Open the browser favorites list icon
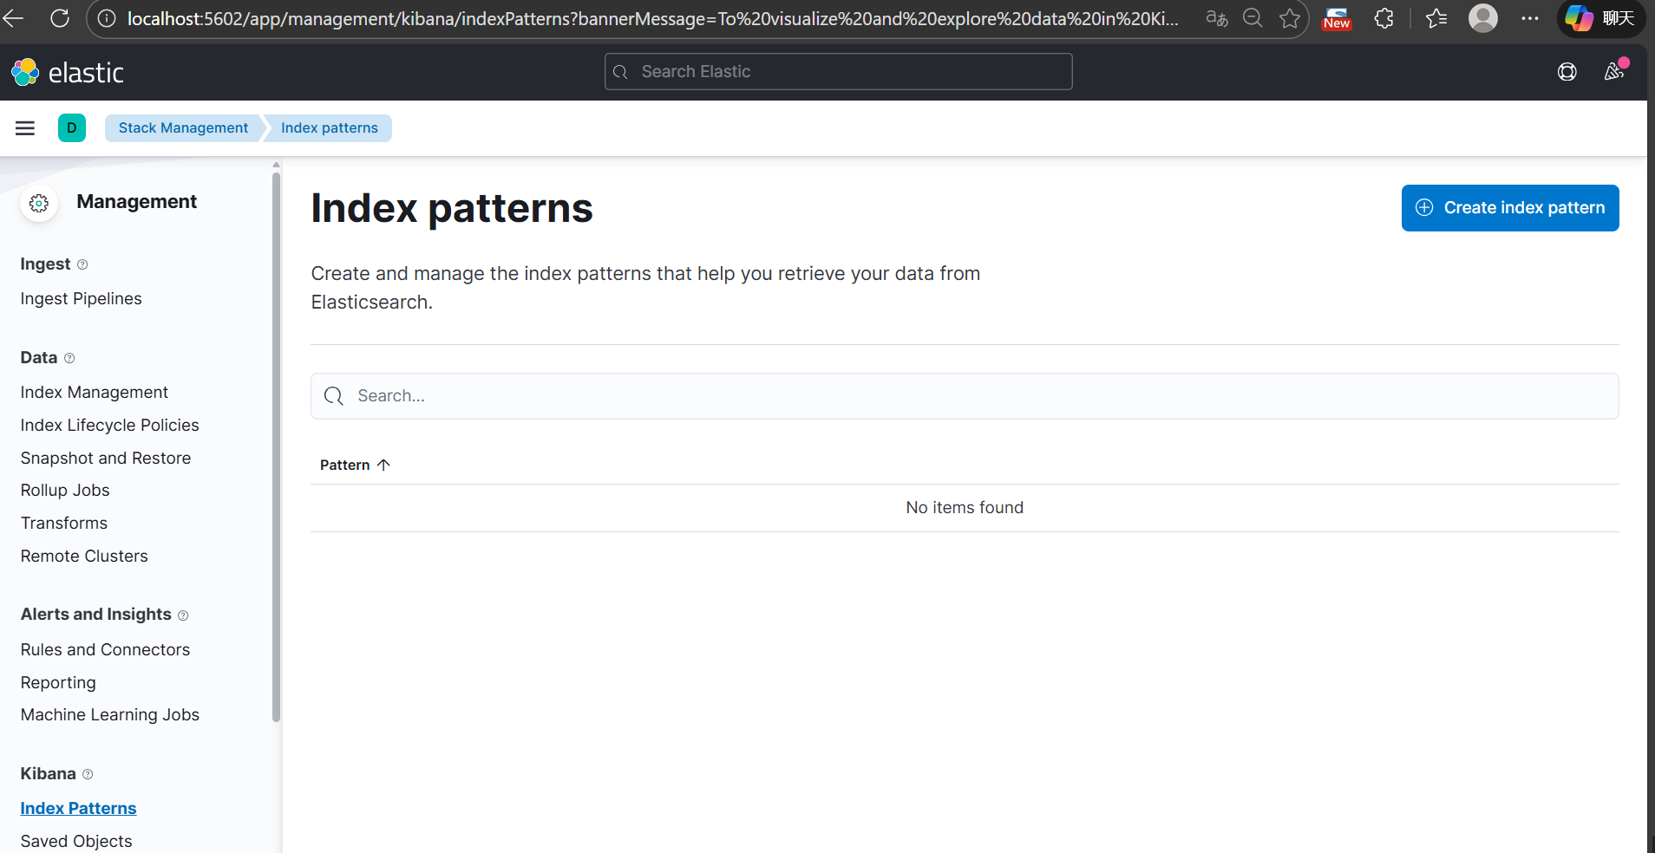Image resolution: width=1655 pixels, height=853 pixels. pos(1436,18)
